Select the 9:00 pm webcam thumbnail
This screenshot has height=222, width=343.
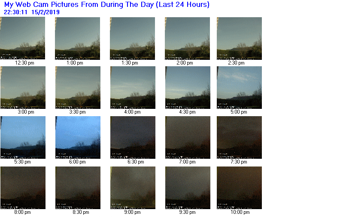point(133,188)
